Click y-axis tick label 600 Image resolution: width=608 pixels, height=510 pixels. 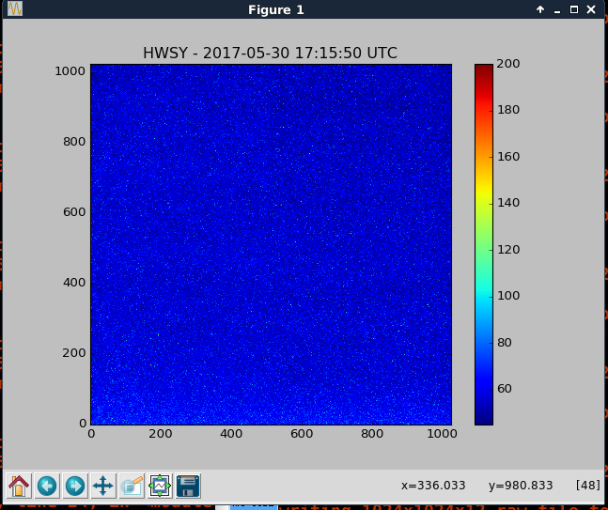tap(74, 212)
